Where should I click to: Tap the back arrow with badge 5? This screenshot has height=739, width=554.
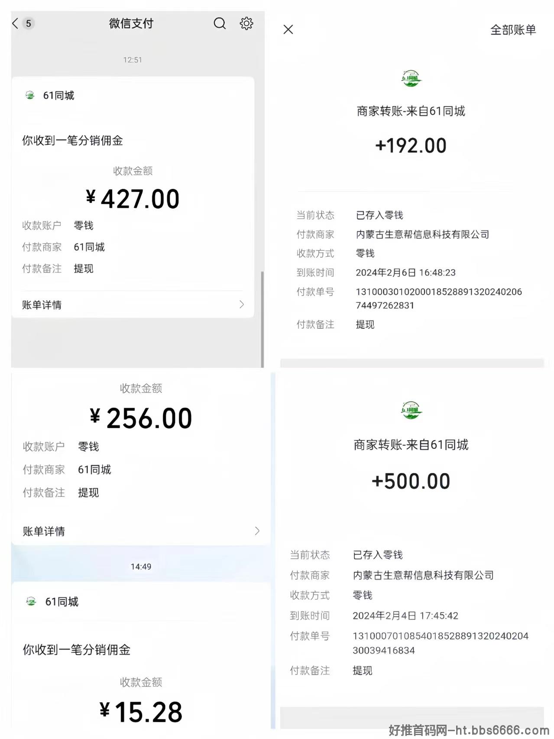(23, 23)
